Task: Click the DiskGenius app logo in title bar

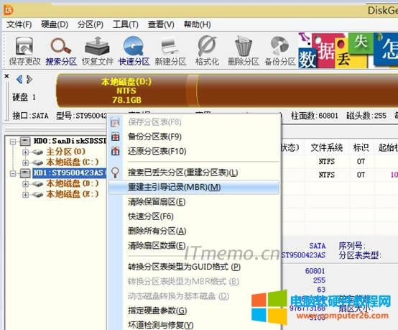Action: pyautogui.click(x=9, y=10)
